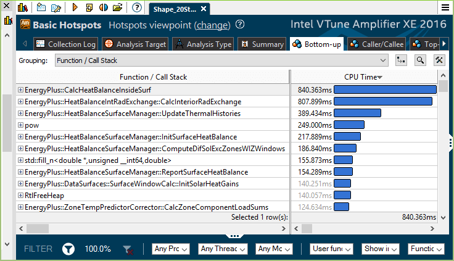Click the tools icon beside the search button

[439, 60]
